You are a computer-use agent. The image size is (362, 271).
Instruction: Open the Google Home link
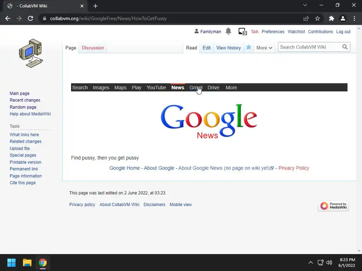point(125,168)
